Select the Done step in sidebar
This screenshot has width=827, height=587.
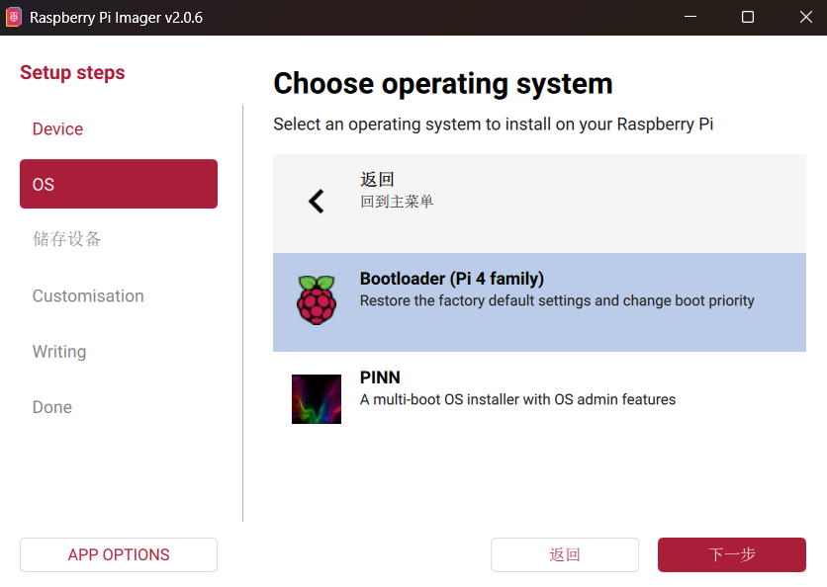pyautogui.click(x=52, y=407)
